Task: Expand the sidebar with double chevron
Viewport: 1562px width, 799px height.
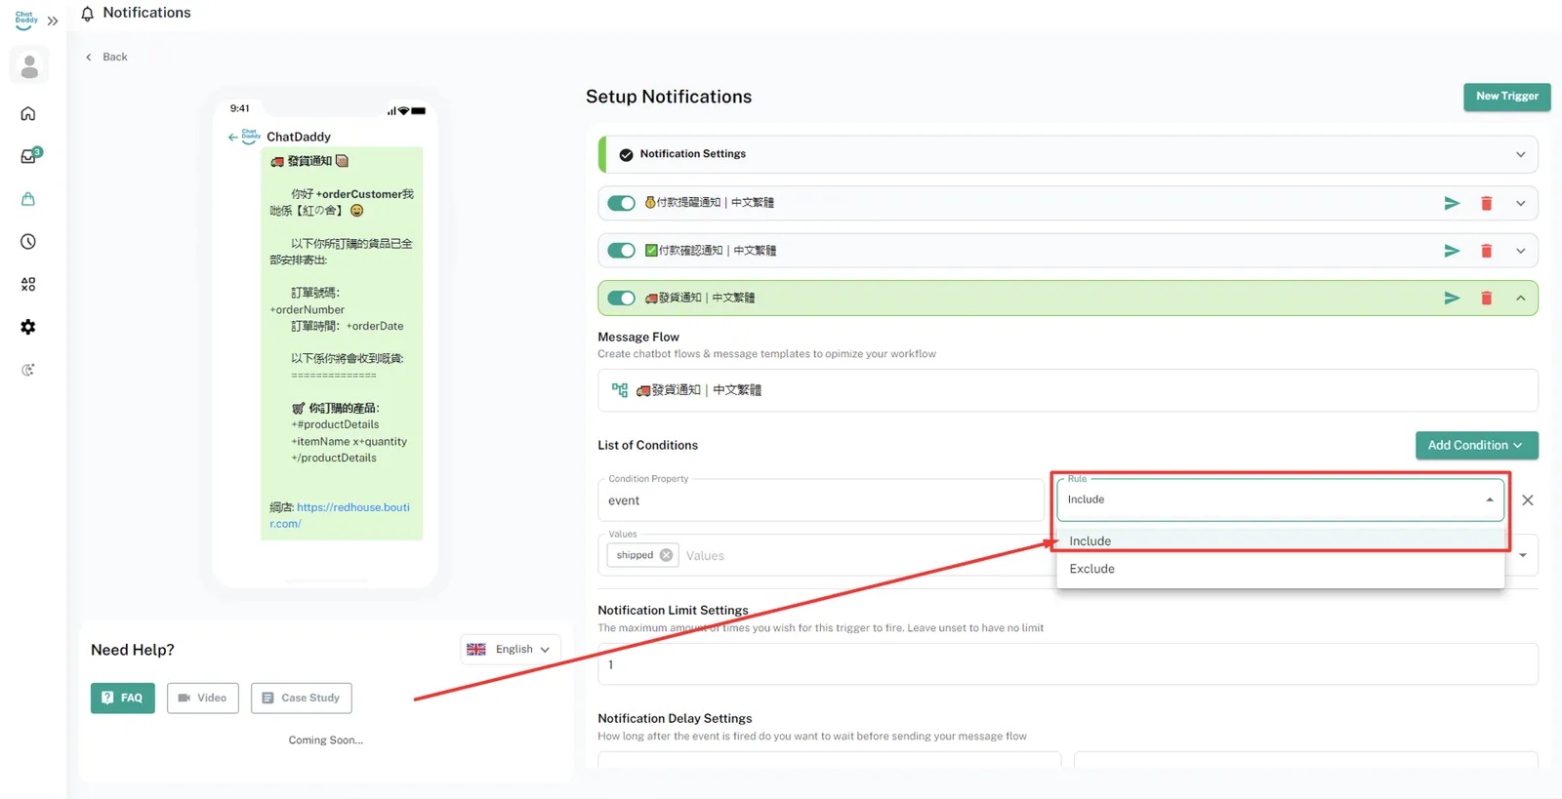Action: tap(53, 20)
